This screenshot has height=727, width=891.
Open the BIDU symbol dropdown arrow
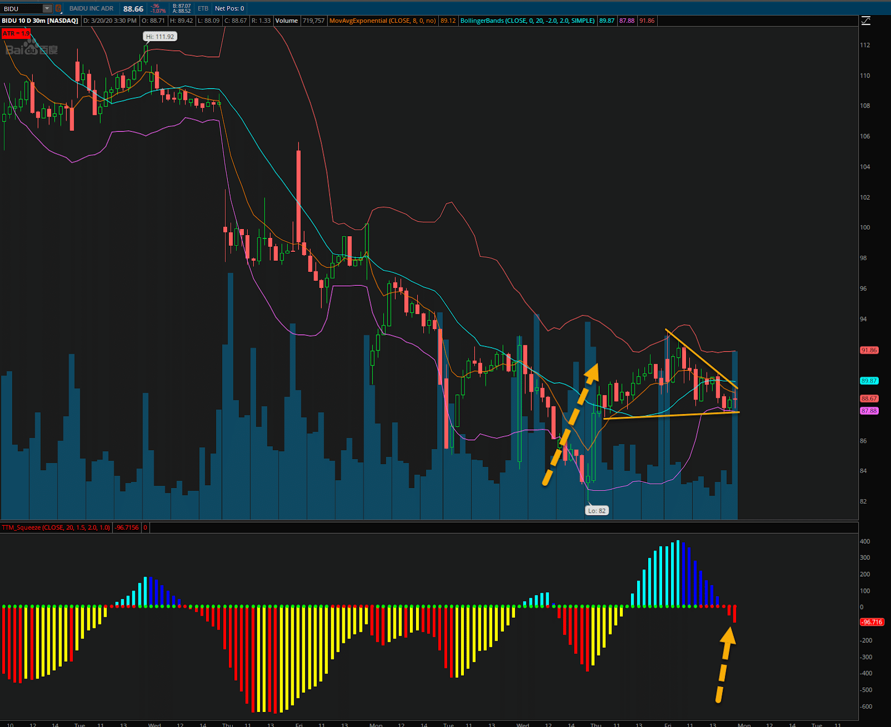47,8
